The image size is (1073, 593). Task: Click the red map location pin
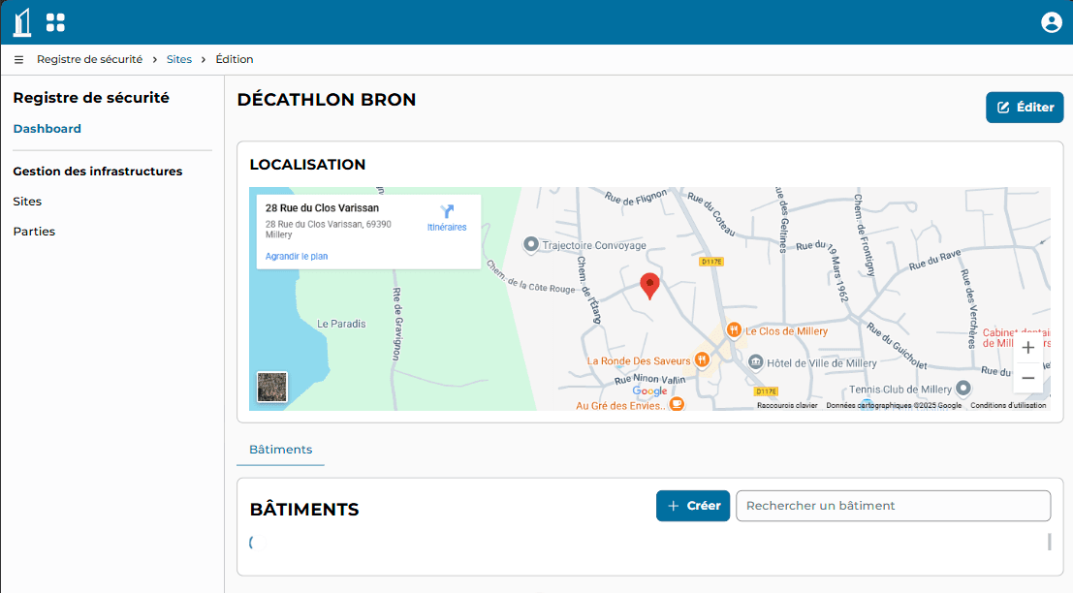point(649,287)
